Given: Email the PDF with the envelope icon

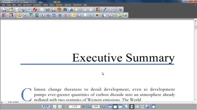Looking at the screenshot, I should click(53, 9).
